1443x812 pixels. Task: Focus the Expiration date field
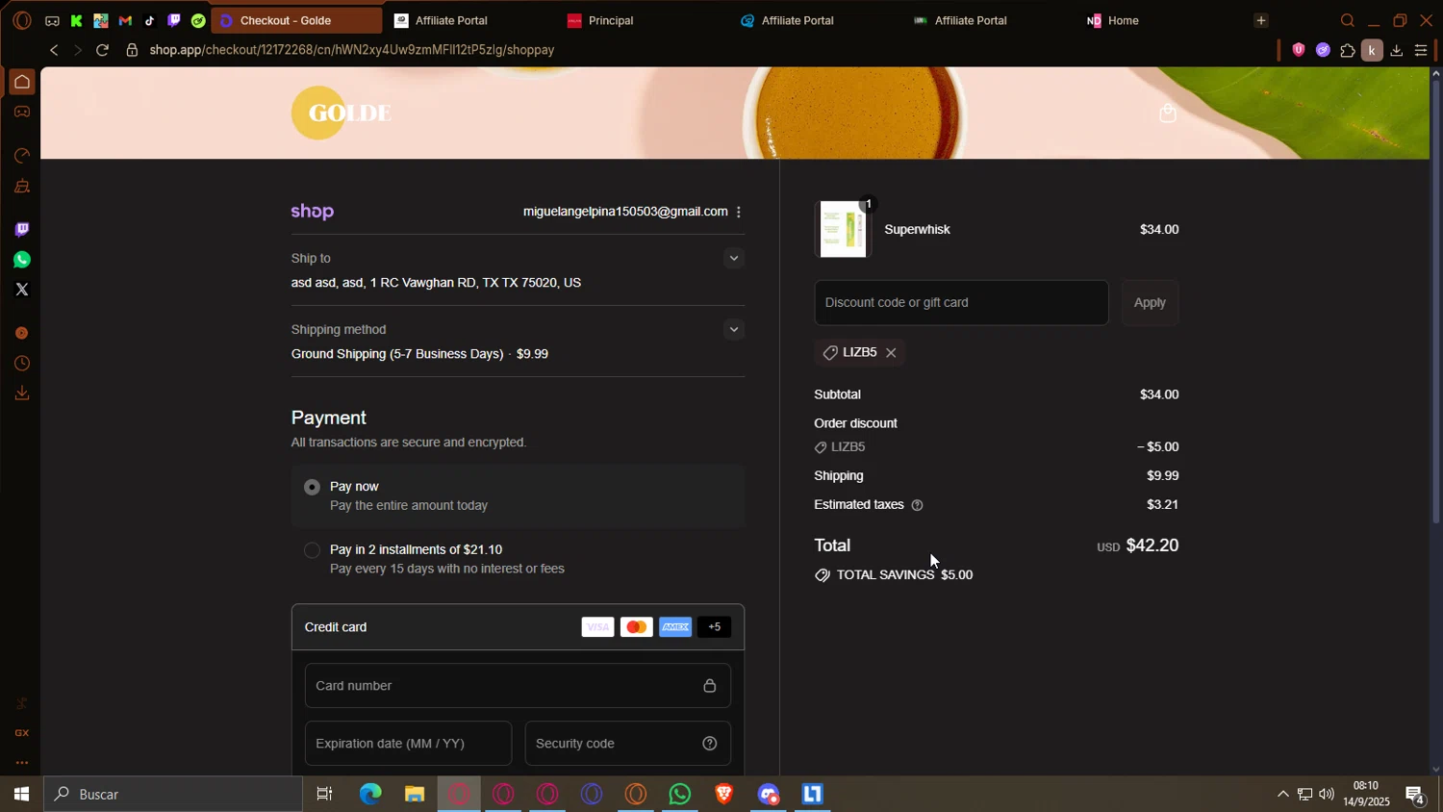[408, 744]
